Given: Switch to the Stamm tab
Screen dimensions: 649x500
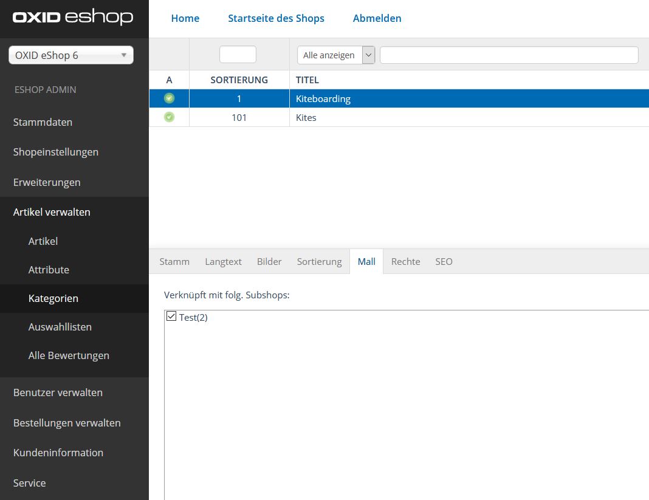Looking at the screenshot, I should coord(174,261).
